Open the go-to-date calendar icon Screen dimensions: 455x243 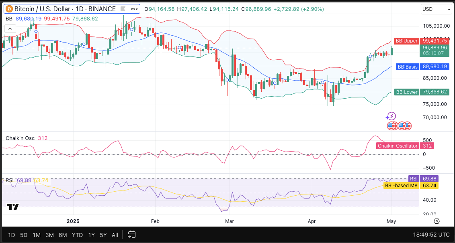(x=132, y=234)
